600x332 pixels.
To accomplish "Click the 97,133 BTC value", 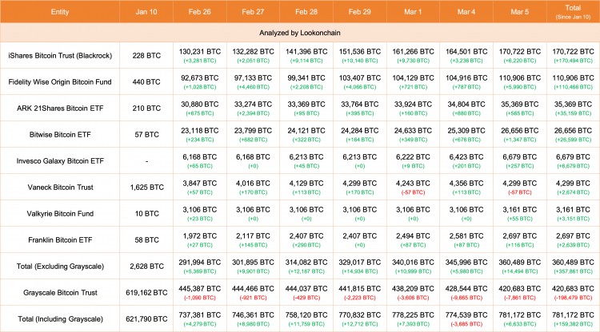I will 253,78.
